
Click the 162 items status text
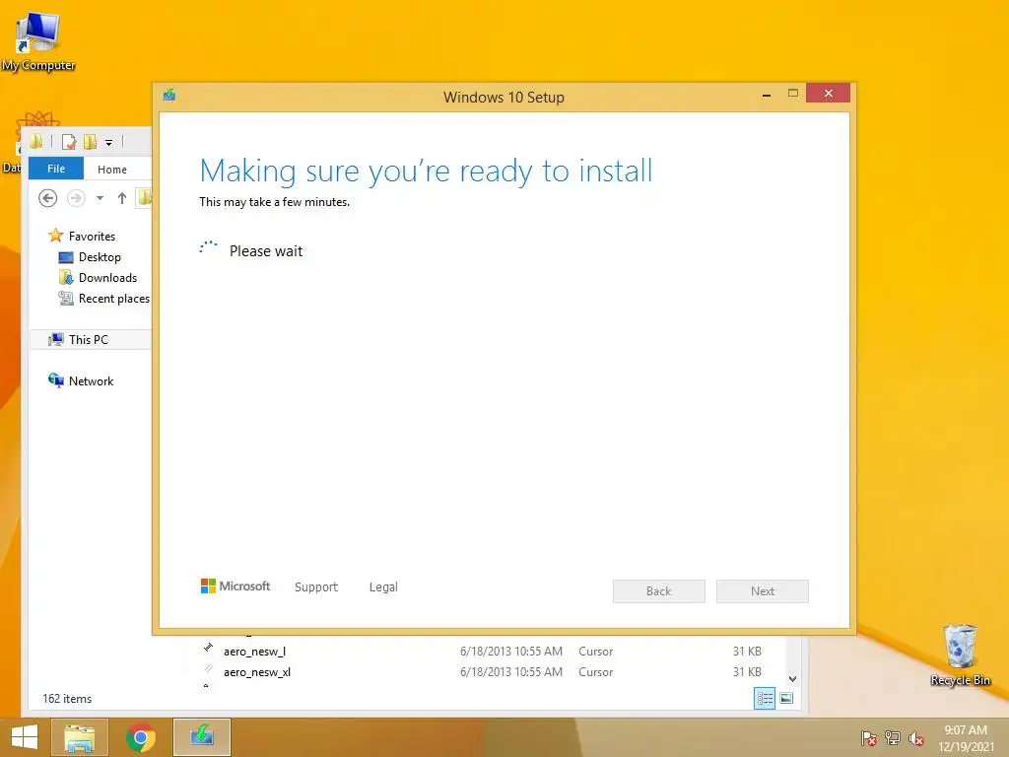tap(67, 699)
